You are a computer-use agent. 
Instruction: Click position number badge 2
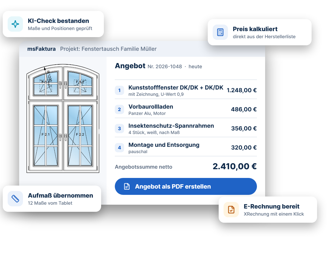[x=119, y=109]
